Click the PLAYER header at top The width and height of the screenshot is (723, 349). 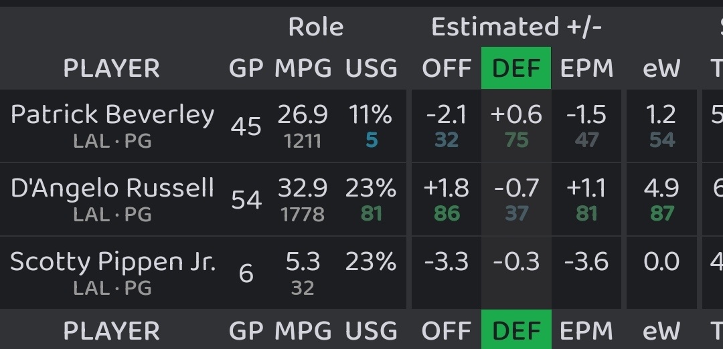point(112,68)
